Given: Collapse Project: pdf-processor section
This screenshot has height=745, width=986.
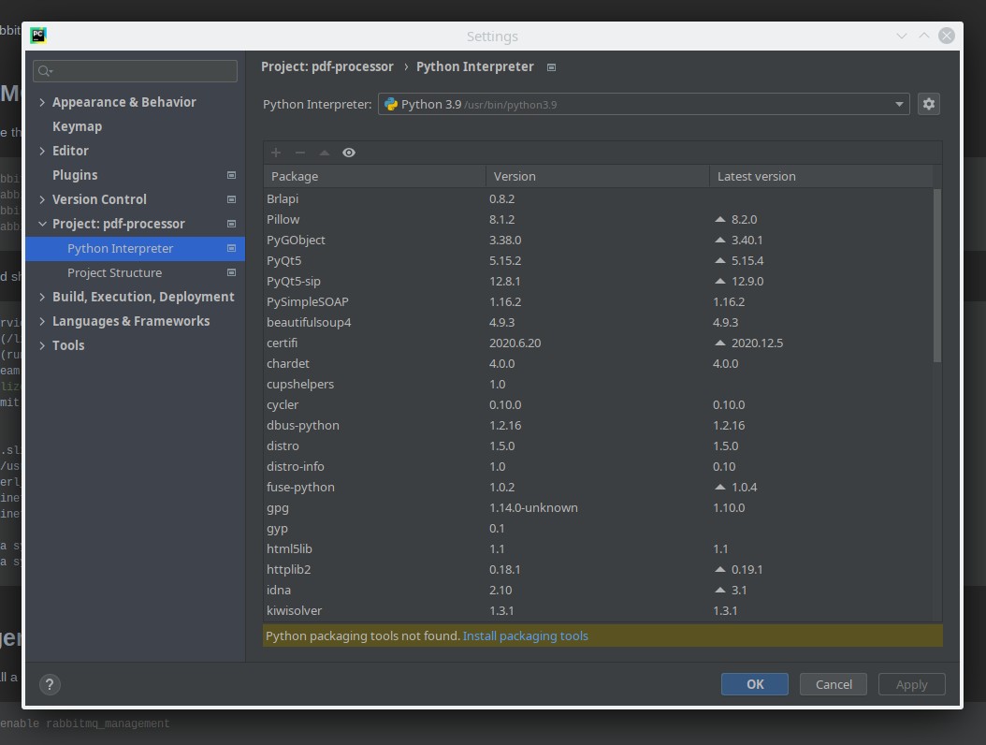Looking at the screenshot, I should [x=42, y=224].
